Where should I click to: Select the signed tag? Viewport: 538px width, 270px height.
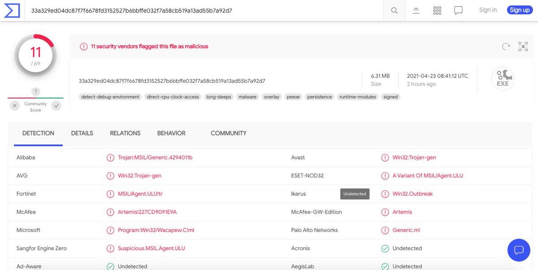tap(390, 97)
